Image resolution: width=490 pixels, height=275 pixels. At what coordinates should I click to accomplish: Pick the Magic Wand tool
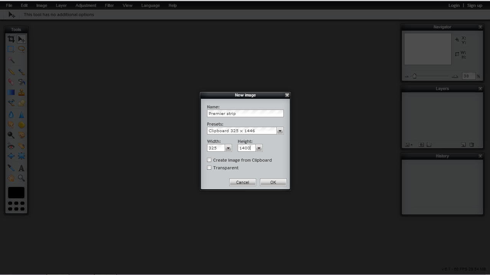tap(11, 61)
